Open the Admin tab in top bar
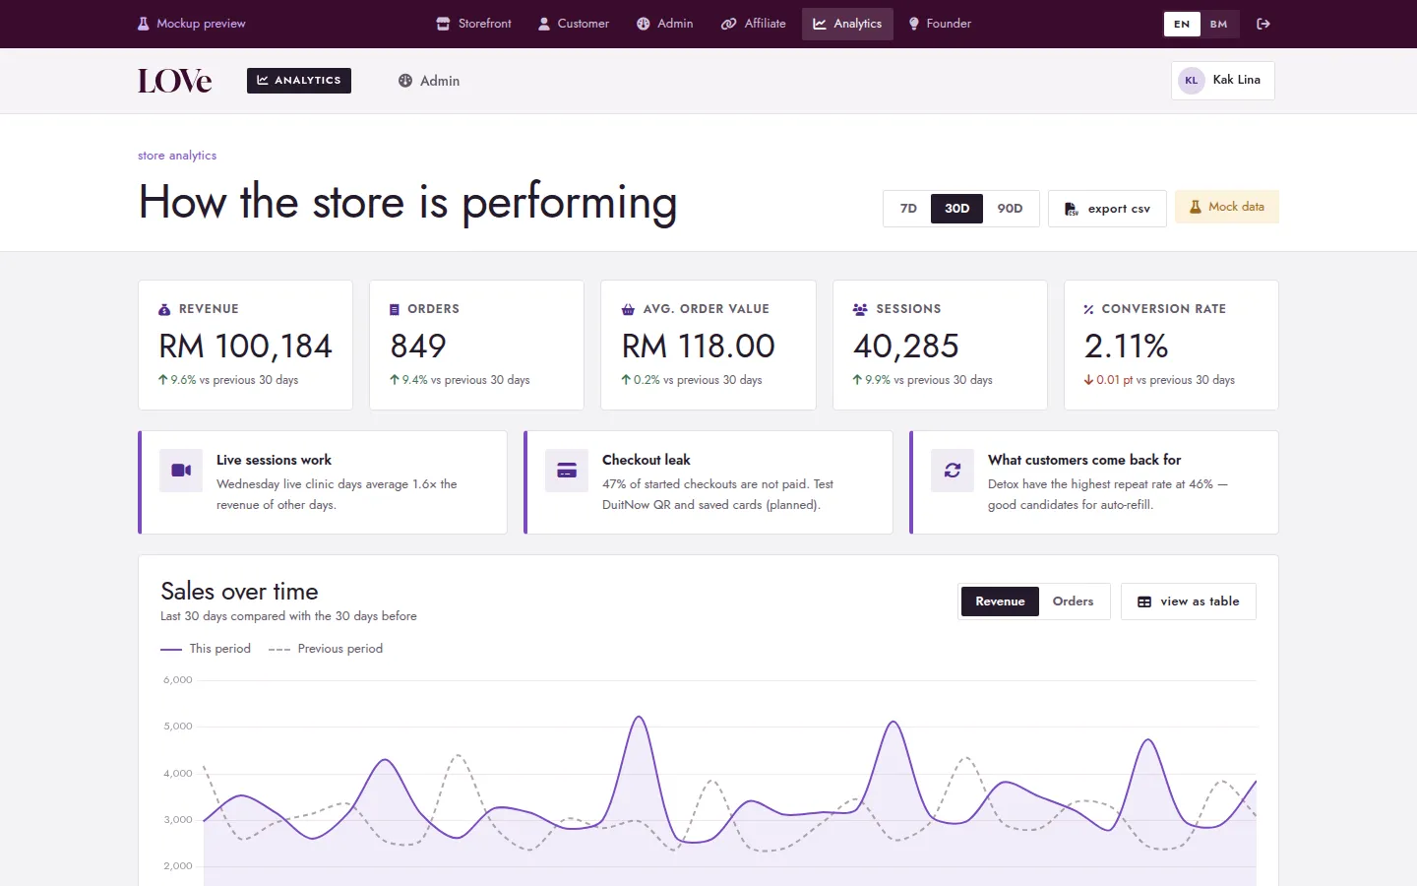This screenshot has width=1417, height=886. pos(665,24)
